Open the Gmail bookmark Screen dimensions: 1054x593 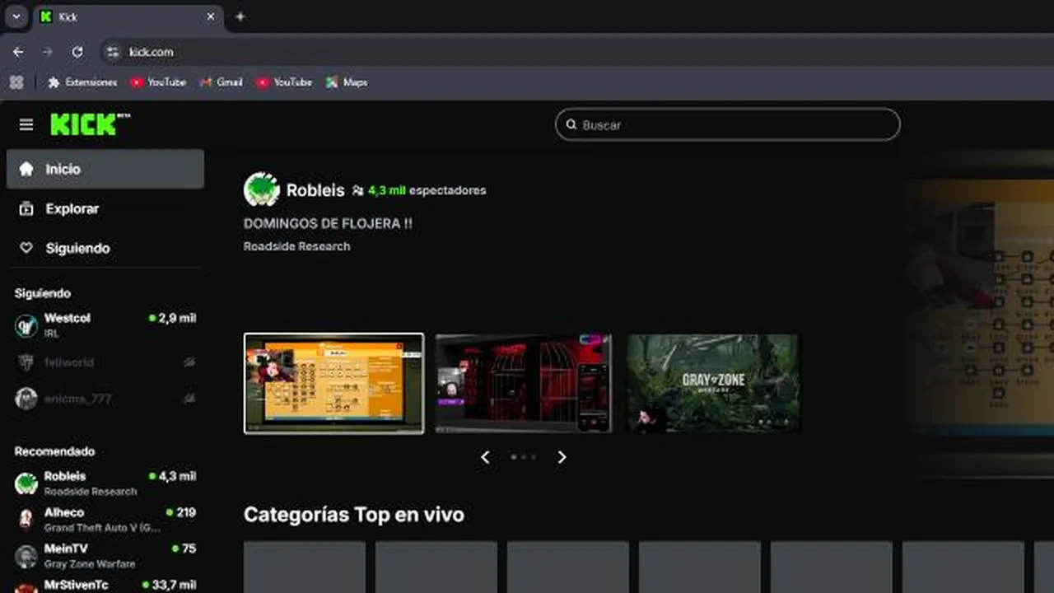pyautogui.click(x=222, y=82)
